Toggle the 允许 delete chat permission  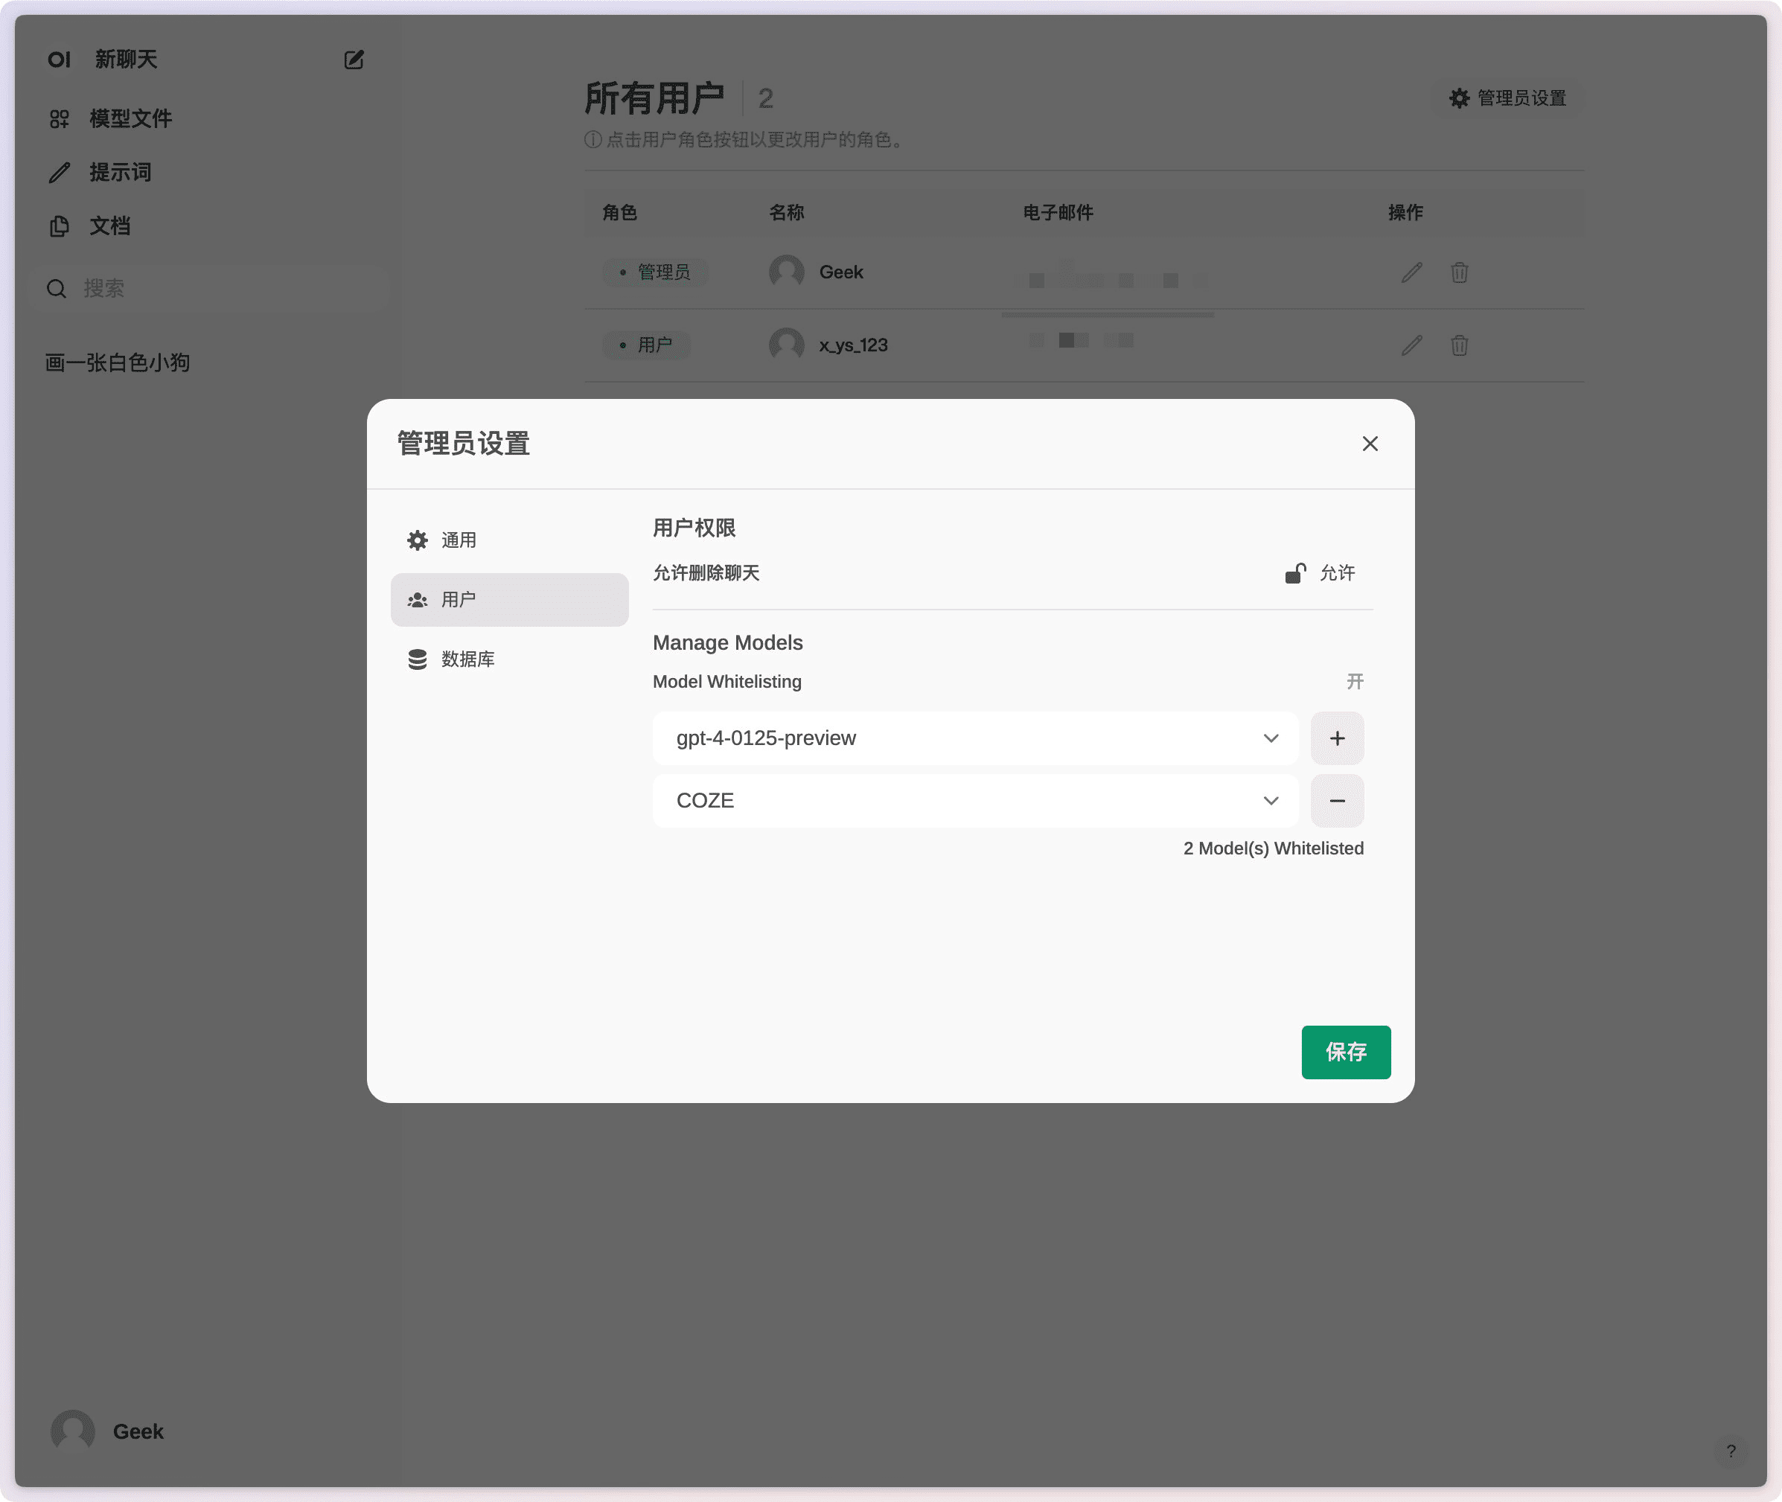(x=1320, y=573)
